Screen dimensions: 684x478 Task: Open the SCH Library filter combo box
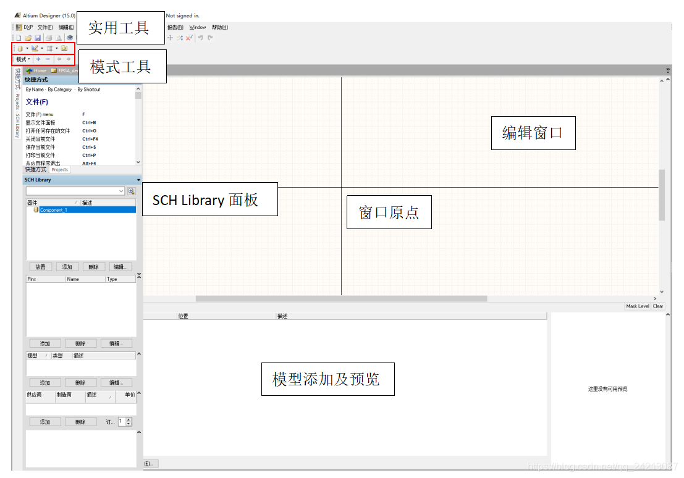(x=75, y=191)
